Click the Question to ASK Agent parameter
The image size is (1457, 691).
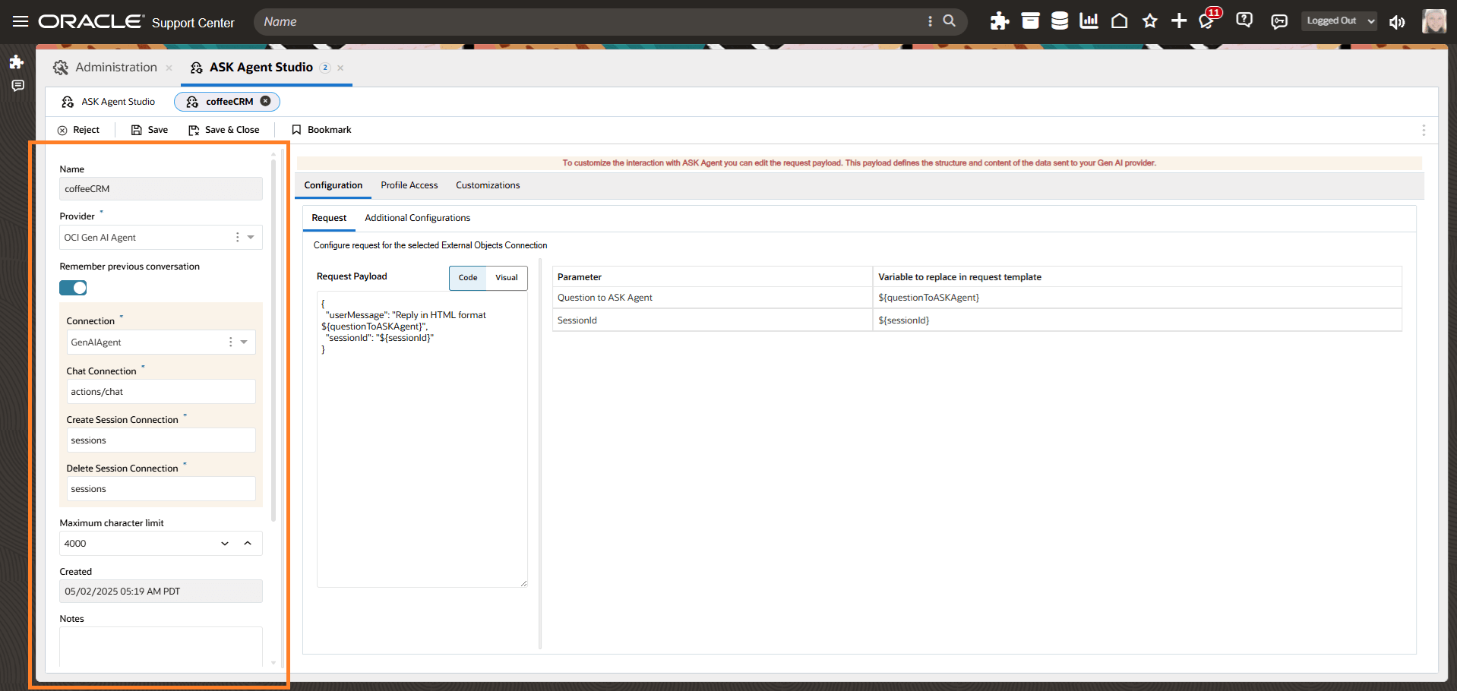713,298
